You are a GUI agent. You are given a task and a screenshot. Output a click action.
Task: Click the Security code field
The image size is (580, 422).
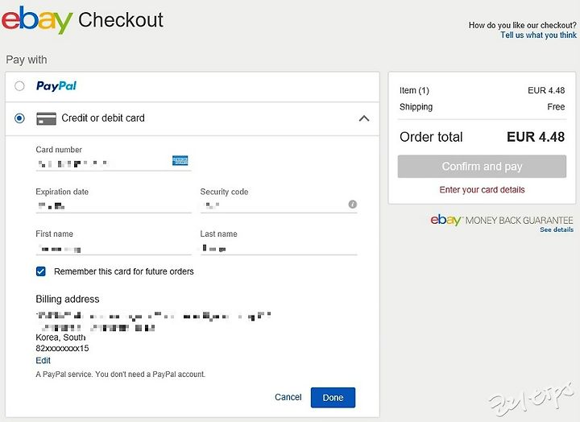[x=279, y=205]
